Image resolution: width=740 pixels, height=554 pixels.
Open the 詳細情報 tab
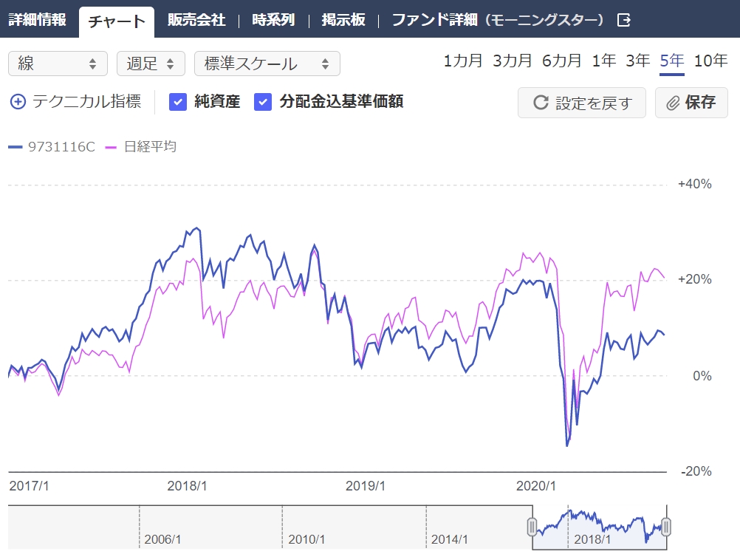point(37,20)
